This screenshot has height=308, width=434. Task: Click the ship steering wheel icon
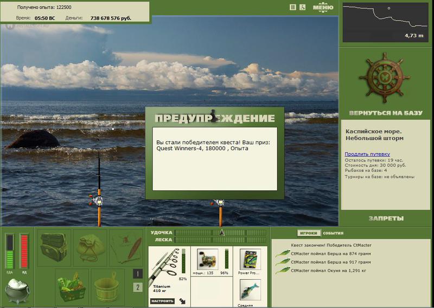[385, 78]
